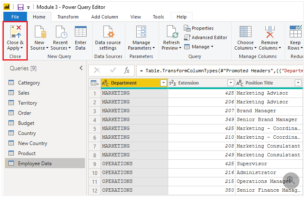
Task: Confirm formula with checkmark icon
Action: (113, 70)
